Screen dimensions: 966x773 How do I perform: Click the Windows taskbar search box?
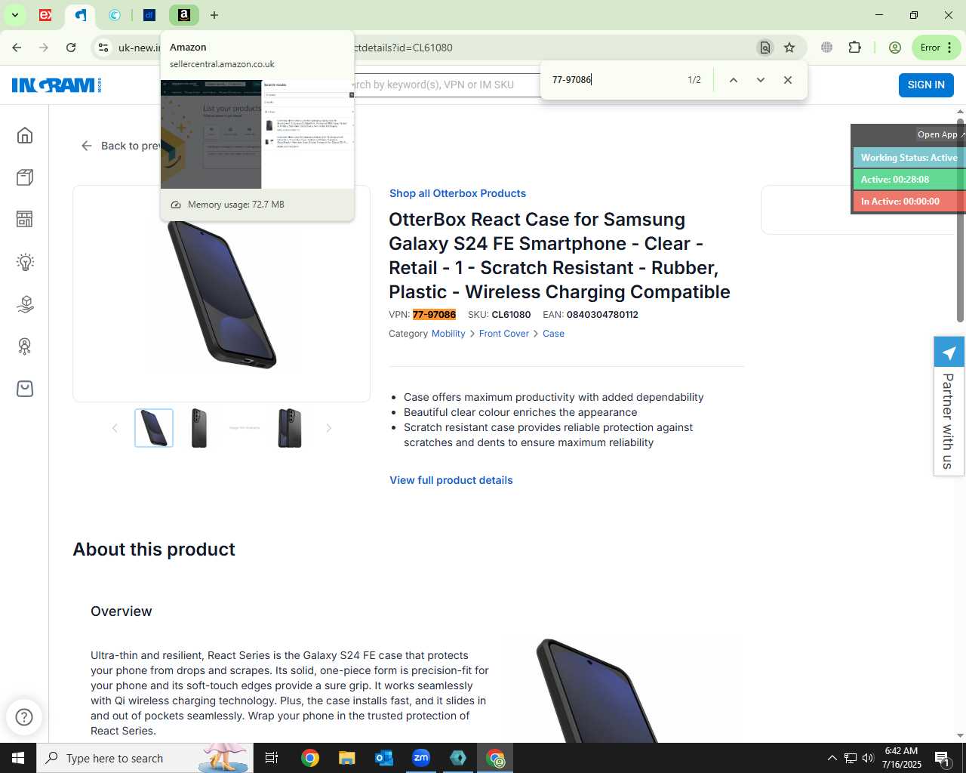click(145, 758)
